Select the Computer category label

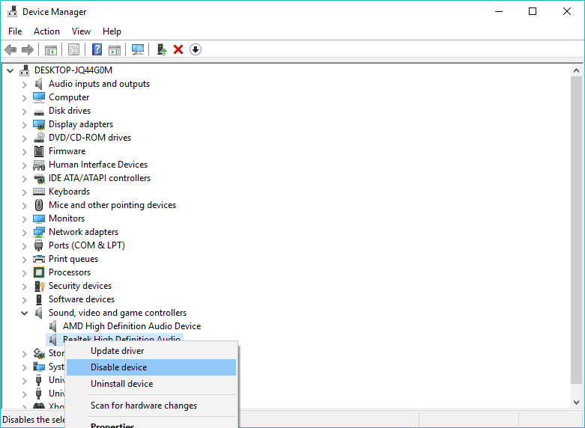tap(69, 97)
